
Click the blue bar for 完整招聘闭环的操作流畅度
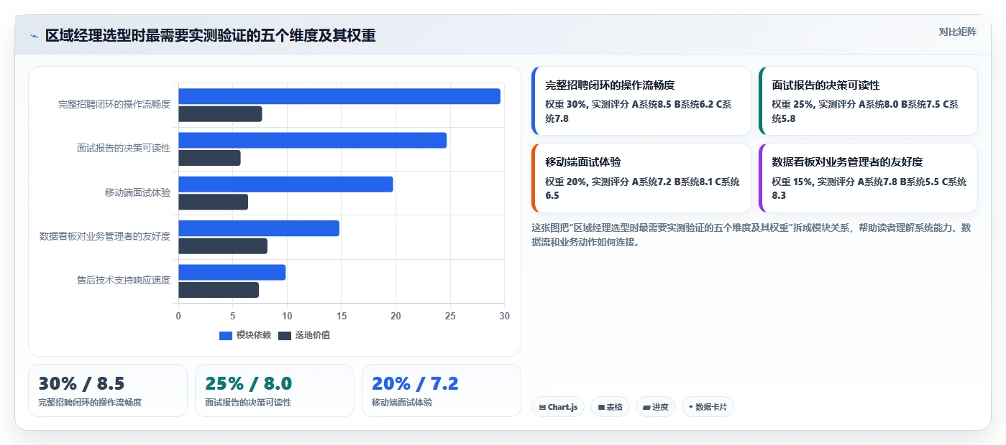[339, 96]
